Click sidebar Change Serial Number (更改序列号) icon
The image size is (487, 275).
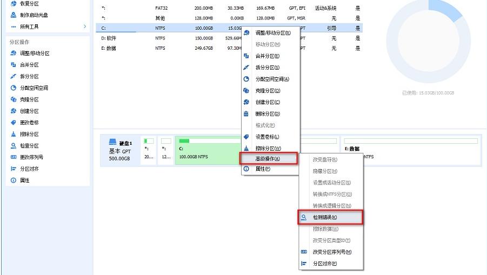14,157
